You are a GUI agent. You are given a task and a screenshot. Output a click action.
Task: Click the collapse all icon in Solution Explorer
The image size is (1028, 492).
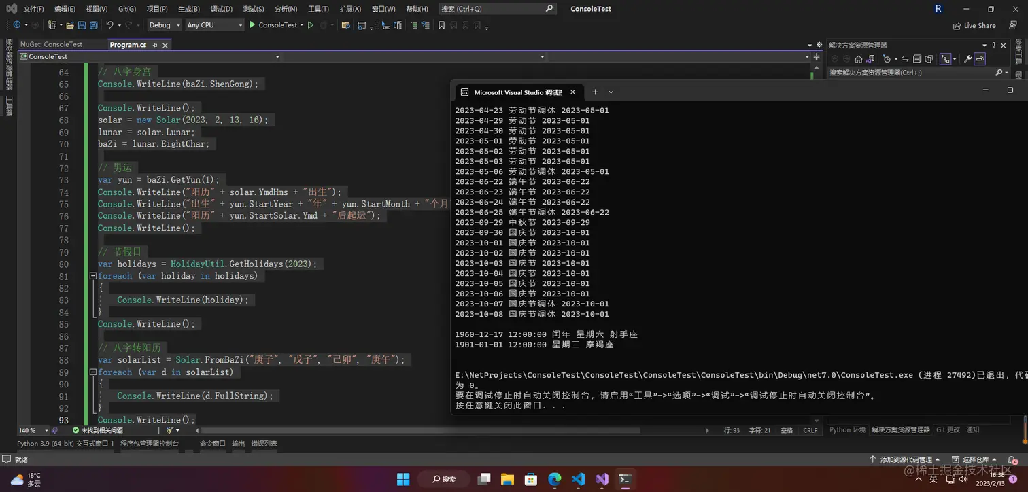(917, 59)
